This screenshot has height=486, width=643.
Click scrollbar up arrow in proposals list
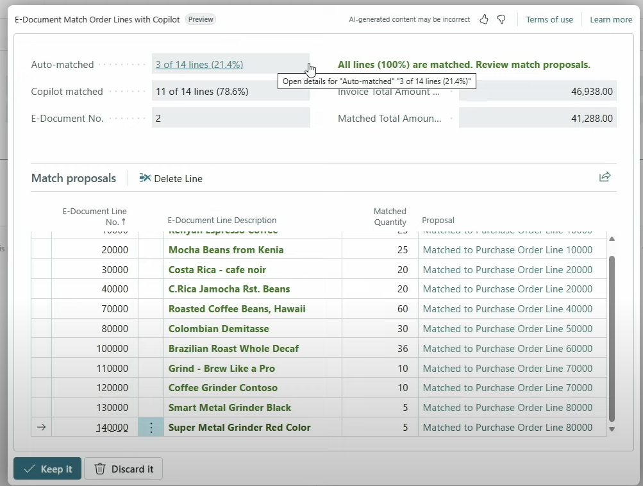point(612,239)
